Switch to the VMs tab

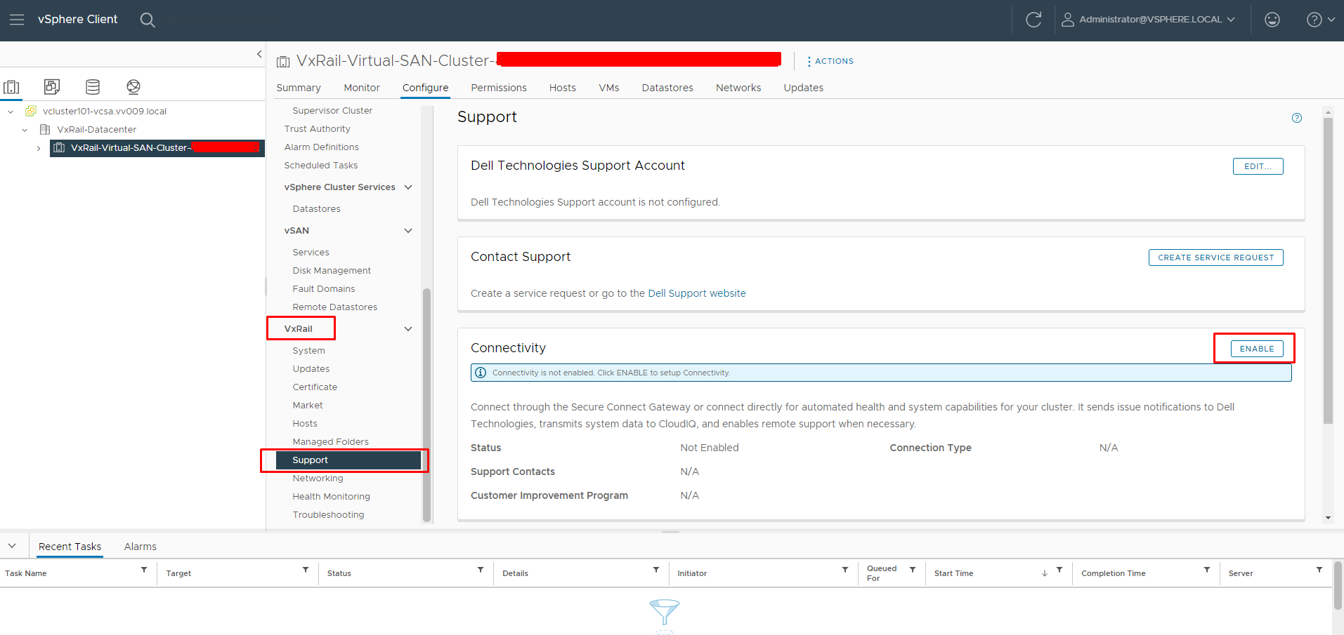tap(609, 88)
